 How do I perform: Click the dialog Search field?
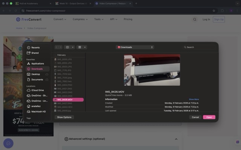pos(199,47)
